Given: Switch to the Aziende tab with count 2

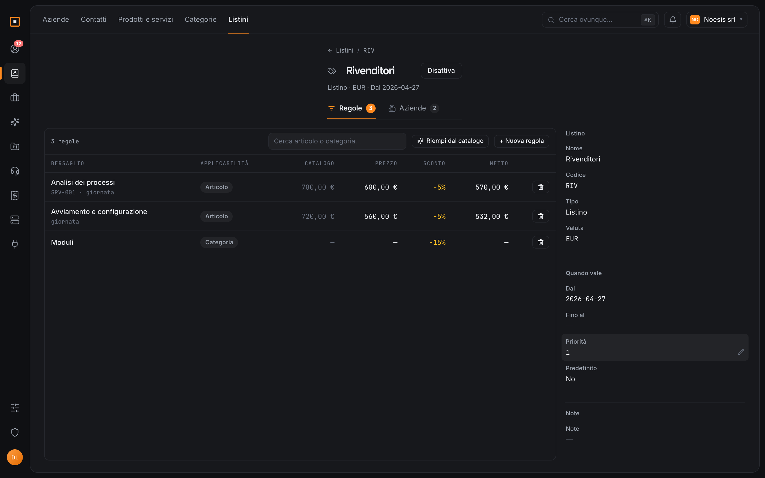Looking at the screenshot, I should [x=414, y=108].
